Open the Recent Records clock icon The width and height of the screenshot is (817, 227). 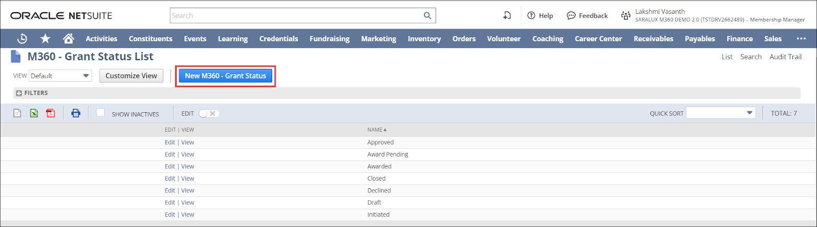tap(22, 39)
